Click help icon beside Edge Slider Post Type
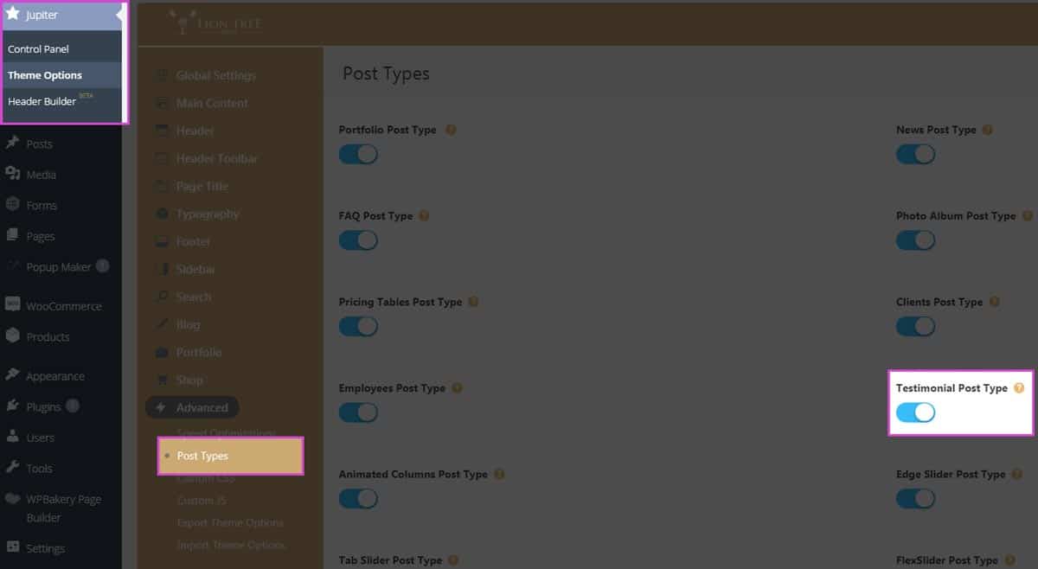1038x569 pixels. click(1017, 474)
